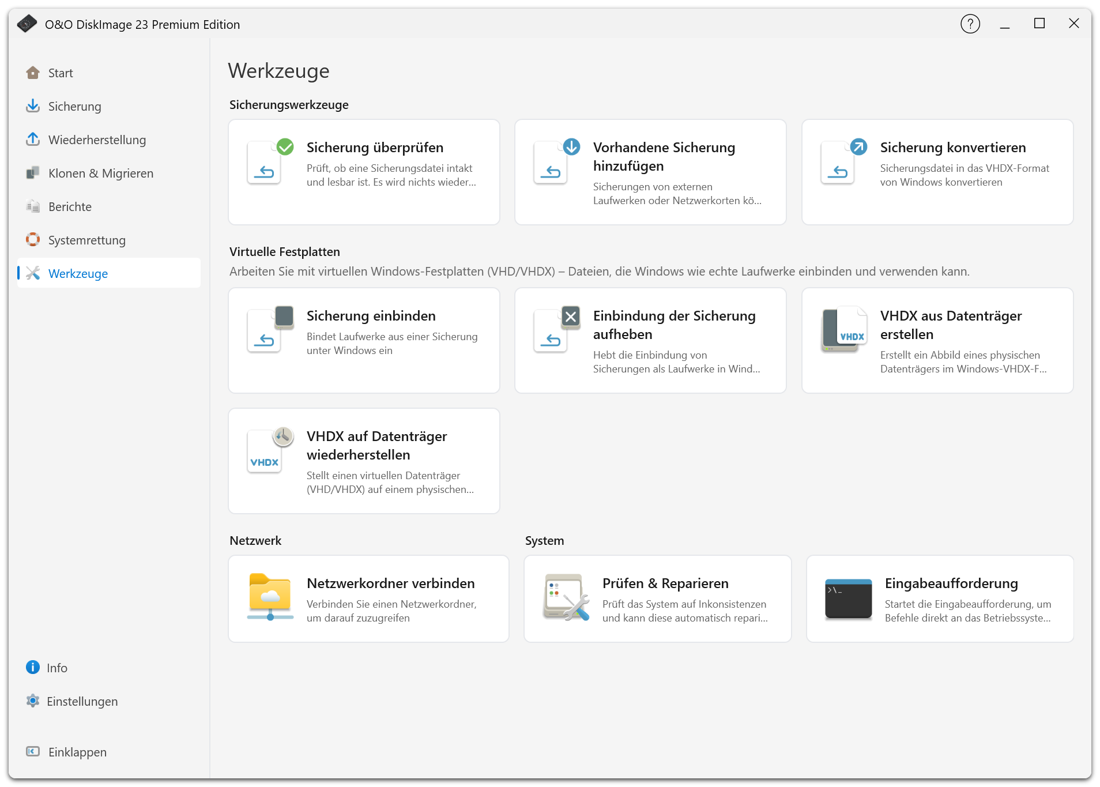Open the help question mark icon
Viewport: 1100px width, 787px height.
pos(970,24)
